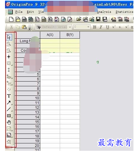Open the Edit menu
The width and height of the screenshot is (134, 152).
(x=30, y=12)
